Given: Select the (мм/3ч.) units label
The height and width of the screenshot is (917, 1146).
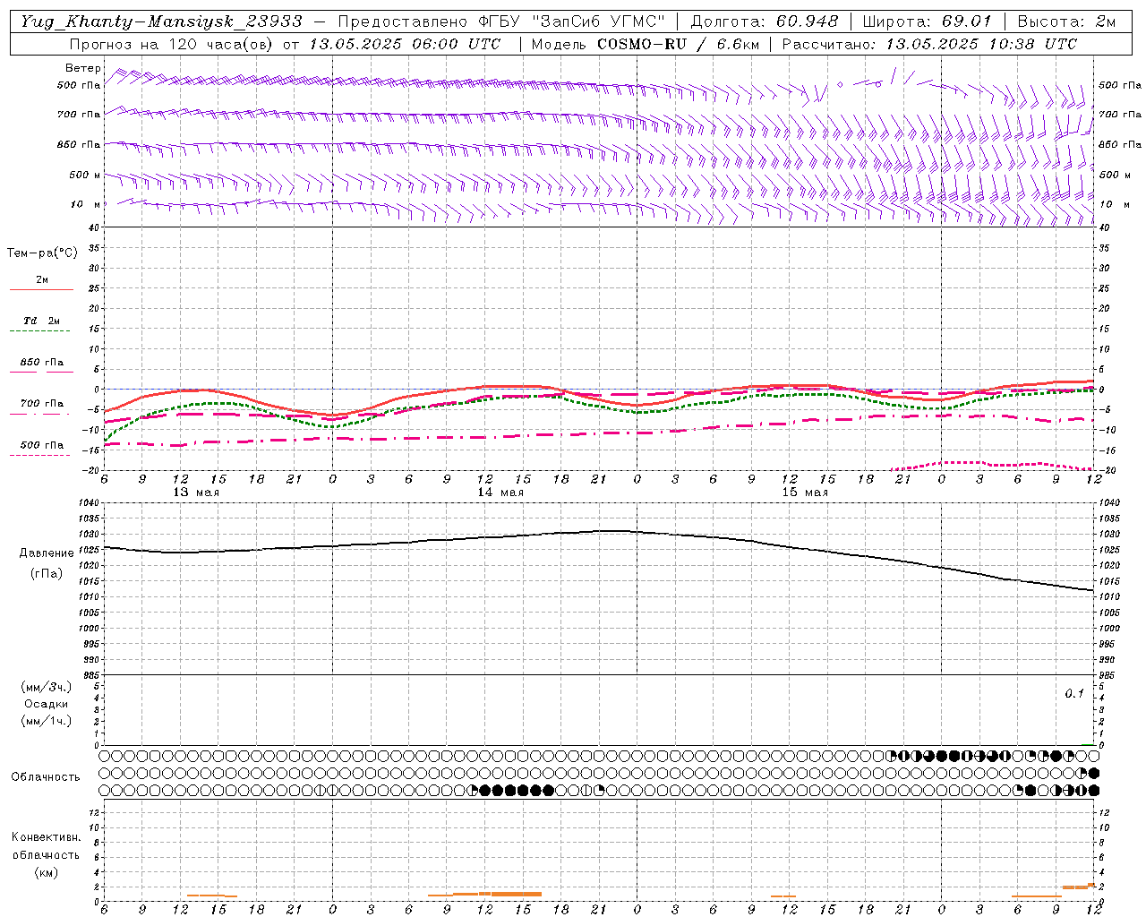Looking at the screenshot, I should (x=46, y=687).
